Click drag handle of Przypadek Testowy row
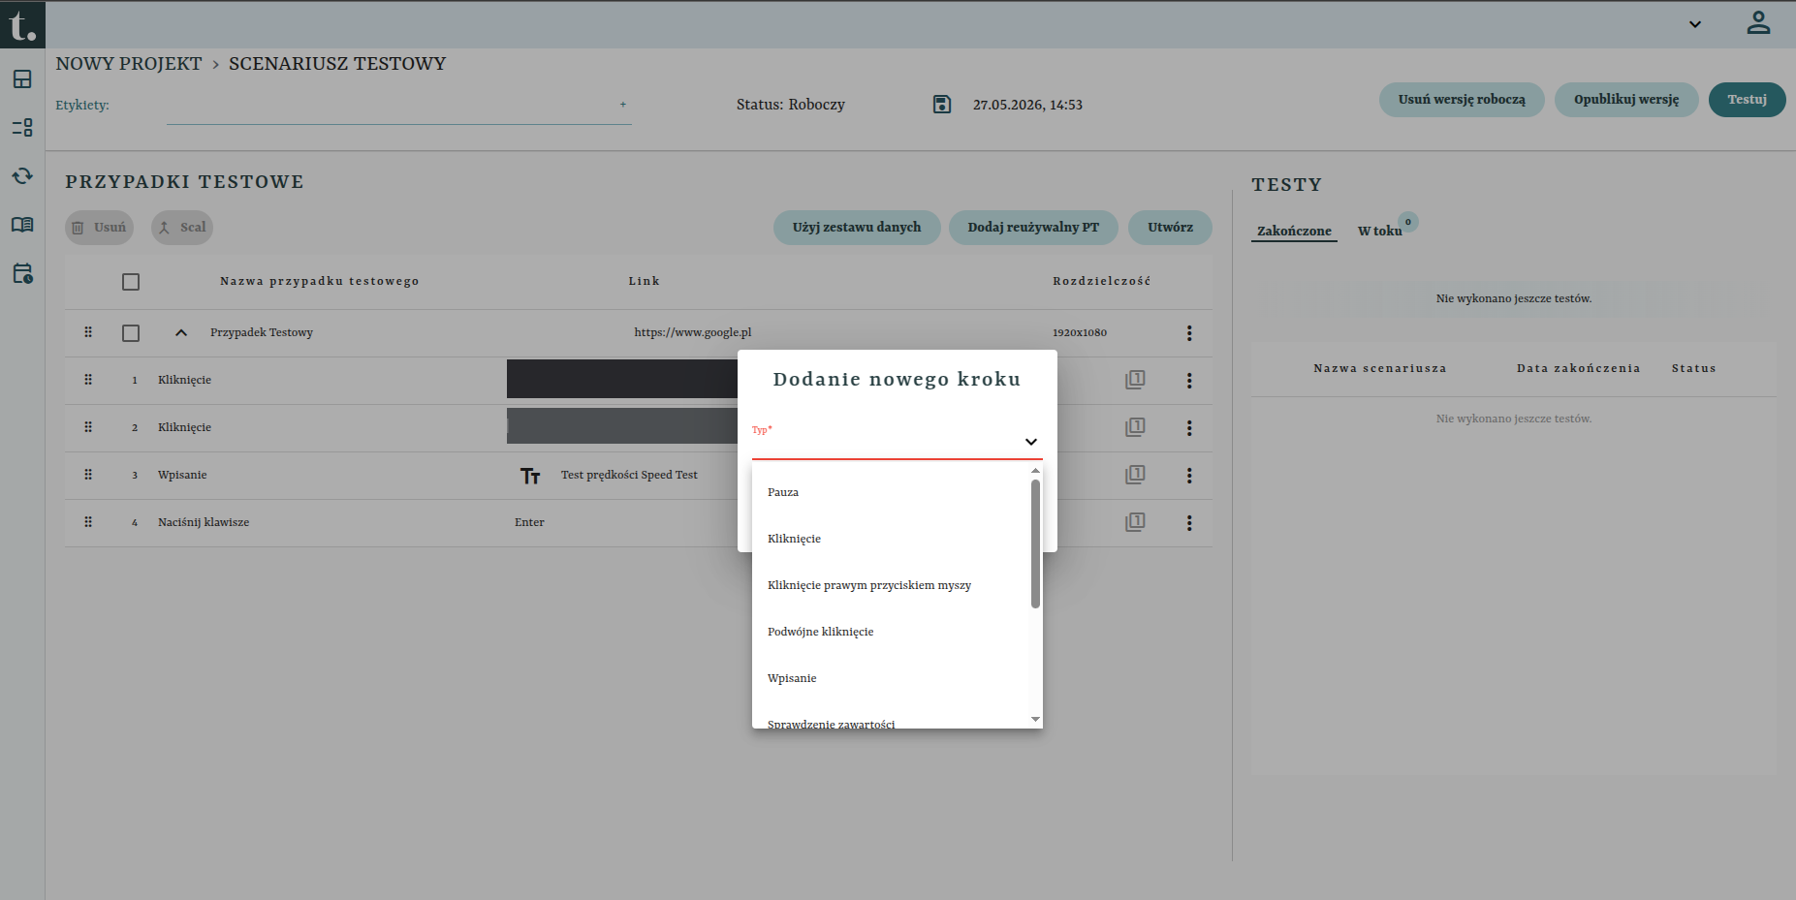 [x=88, y=332]
